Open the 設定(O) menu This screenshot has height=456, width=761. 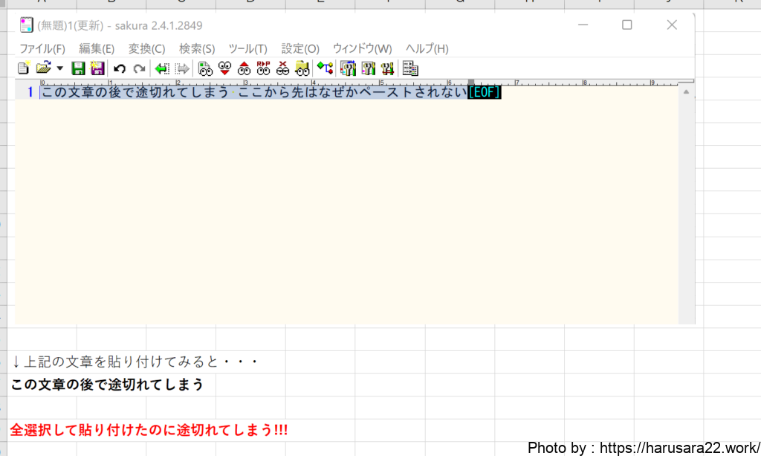300,48
